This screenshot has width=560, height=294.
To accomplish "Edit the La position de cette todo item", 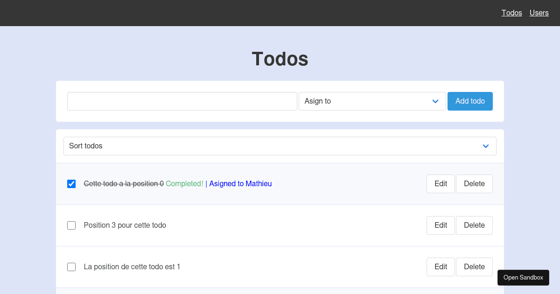I will tap(441, 267).
